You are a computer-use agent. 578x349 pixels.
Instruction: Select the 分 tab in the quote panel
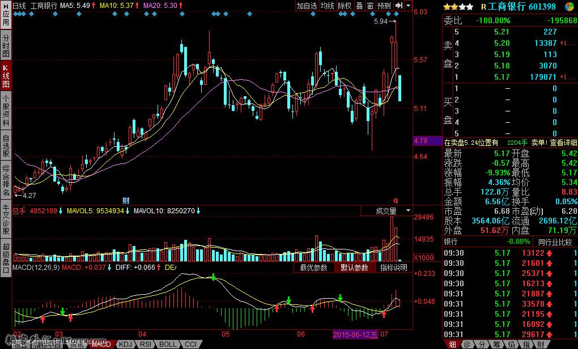click(x=482, y=344)
